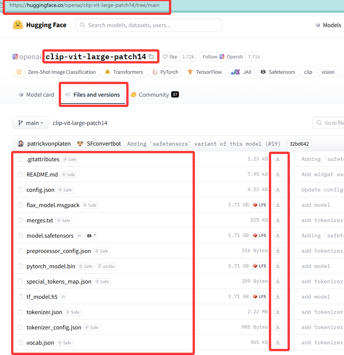Click the Transformers library tag

(124, 72)
